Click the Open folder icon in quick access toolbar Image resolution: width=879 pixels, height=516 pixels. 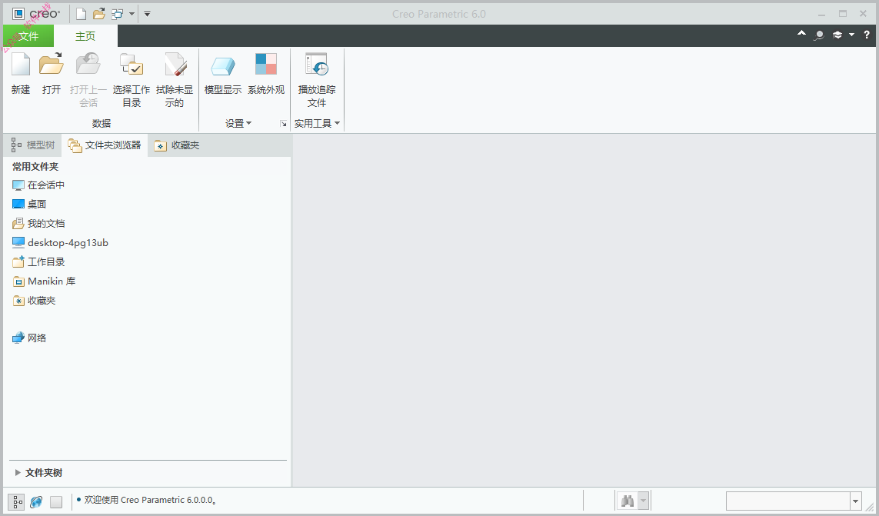pos(99,14)
